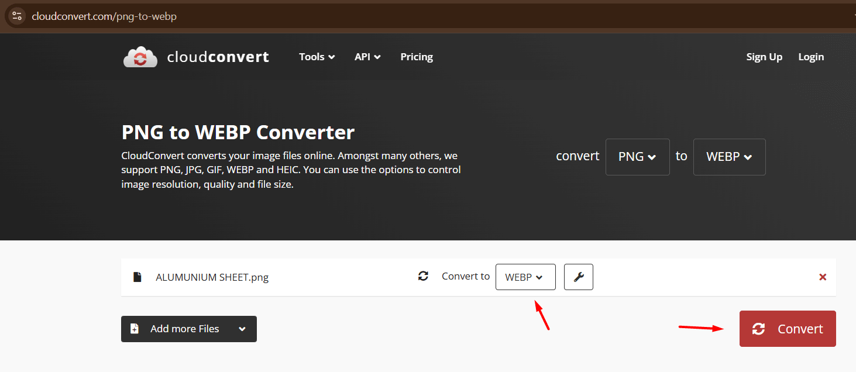Image resolution: width=856 pixels, height=372 pixels.
Task: Click the Login link
Action: click(x=811, y=57)
